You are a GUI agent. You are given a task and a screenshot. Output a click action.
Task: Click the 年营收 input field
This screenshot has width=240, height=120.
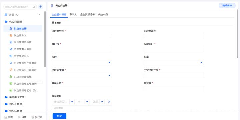(x=174, y=88)
